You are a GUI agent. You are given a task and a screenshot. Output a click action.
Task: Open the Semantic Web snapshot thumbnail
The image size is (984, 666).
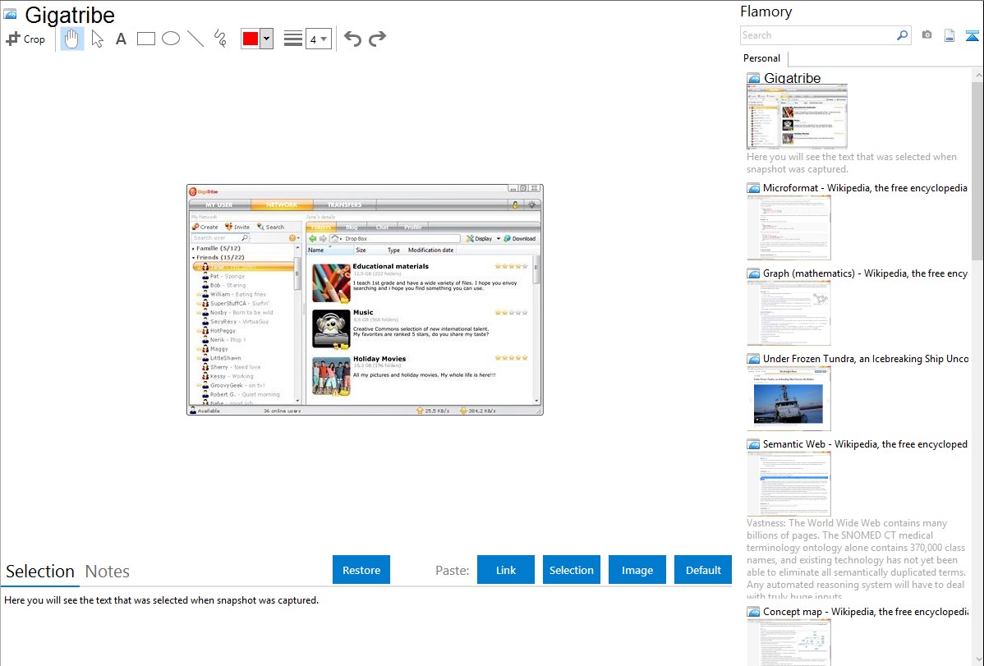click(x=789, y=484)
